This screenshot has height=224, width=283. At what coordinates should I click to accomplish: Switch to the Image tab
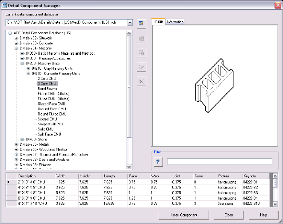tap(158, 21)
